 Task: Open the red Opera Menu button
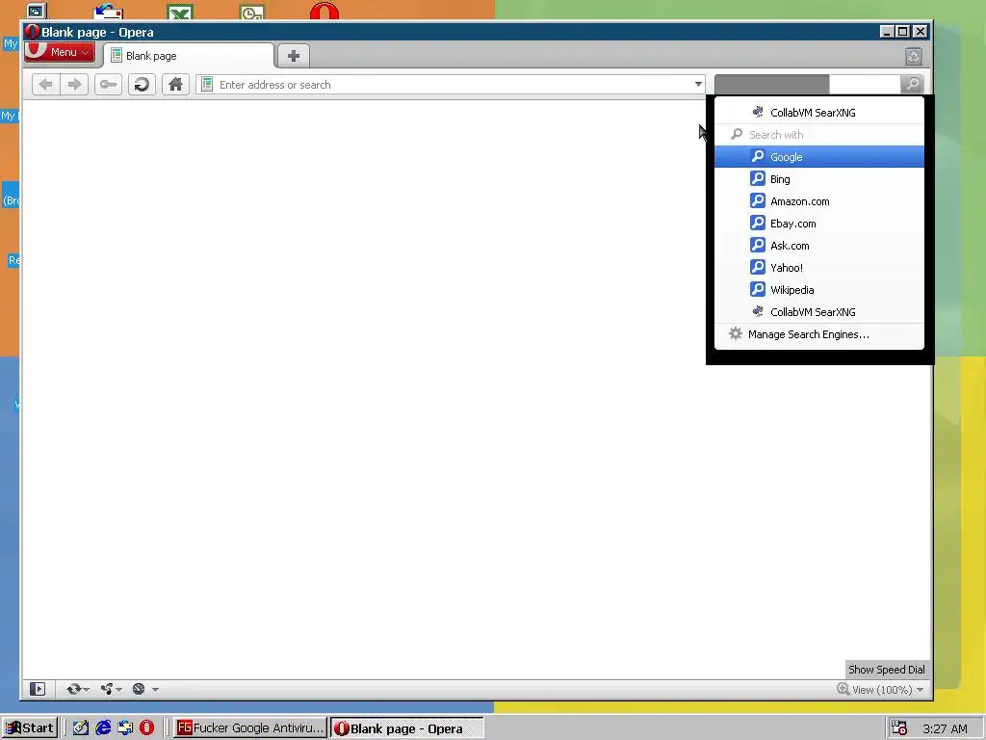point(60,52)
